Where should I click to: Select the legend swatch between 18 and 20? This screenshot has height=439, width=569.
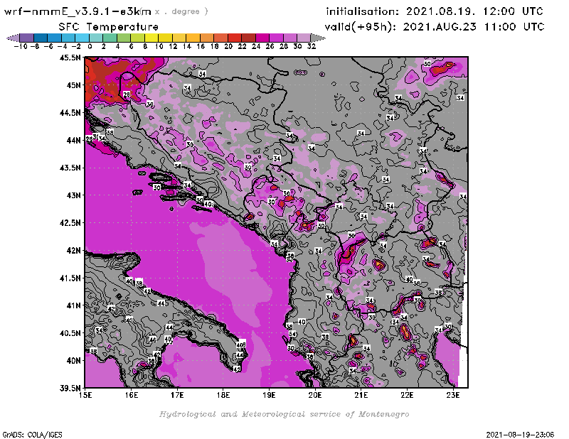[220, 38]
